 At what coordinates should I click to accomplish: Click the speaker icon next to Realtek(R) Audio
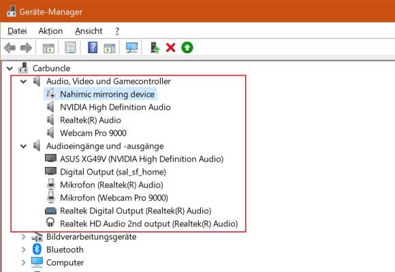pos(50,120)
